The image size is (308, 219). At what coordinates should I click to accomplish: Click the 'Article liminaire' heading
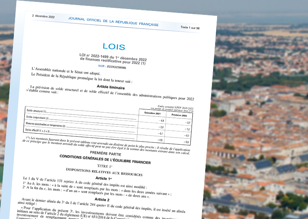click(x=110, y=87)
